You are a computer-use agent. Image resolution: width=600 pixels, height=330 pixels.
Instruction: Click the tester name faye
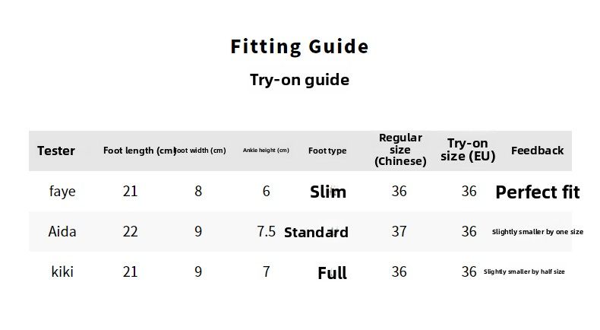pyautogui.click(x=62, y=192)
